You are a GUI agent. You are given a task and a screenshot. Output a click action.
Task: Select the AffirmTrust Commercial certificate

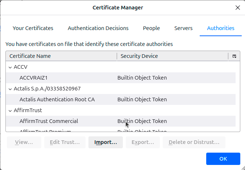pyautogui.click(x=121, y=121)
